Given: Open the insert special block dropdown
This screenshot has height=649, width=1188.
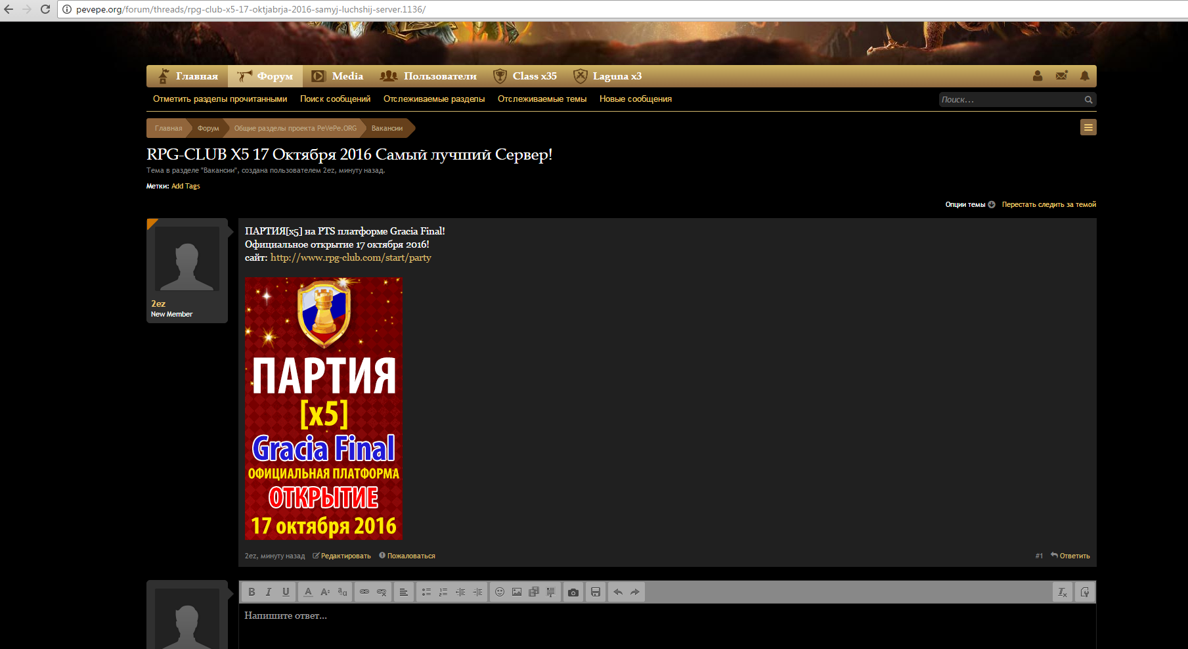Looking at the screenshot, I should (x=551, y=592).
